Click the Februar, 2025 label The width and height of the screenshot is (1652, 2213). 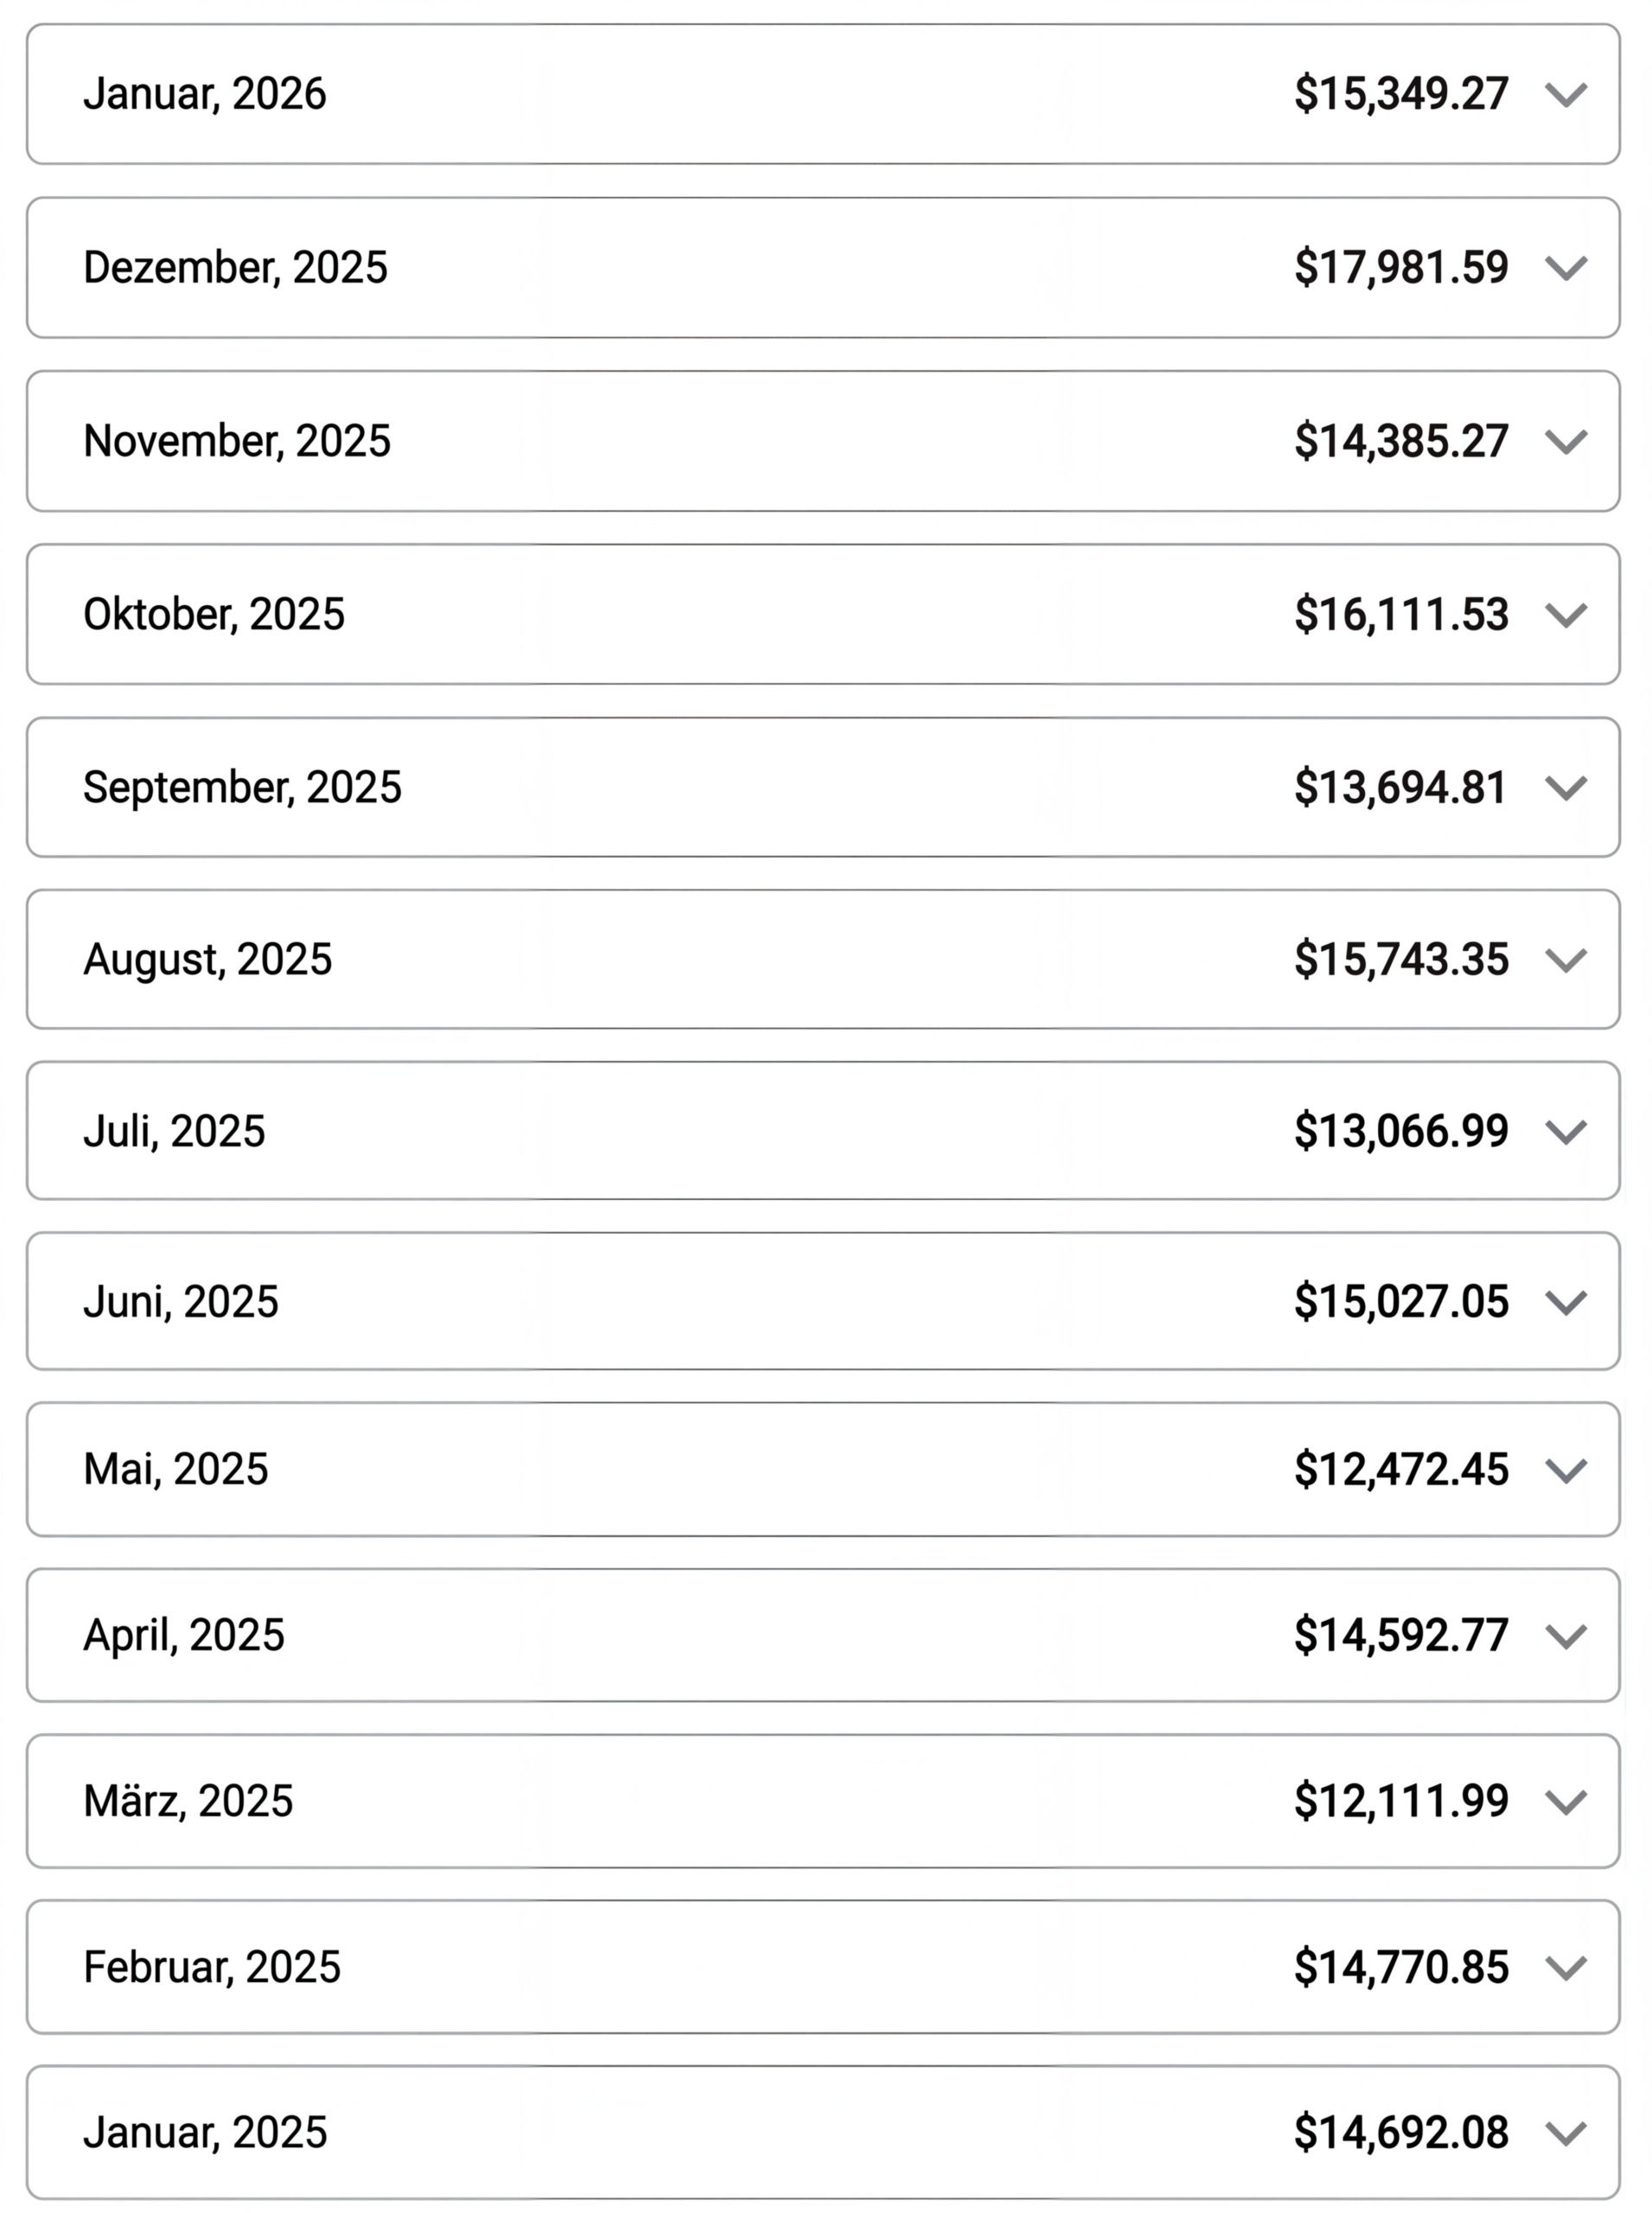pos(212,1967)
